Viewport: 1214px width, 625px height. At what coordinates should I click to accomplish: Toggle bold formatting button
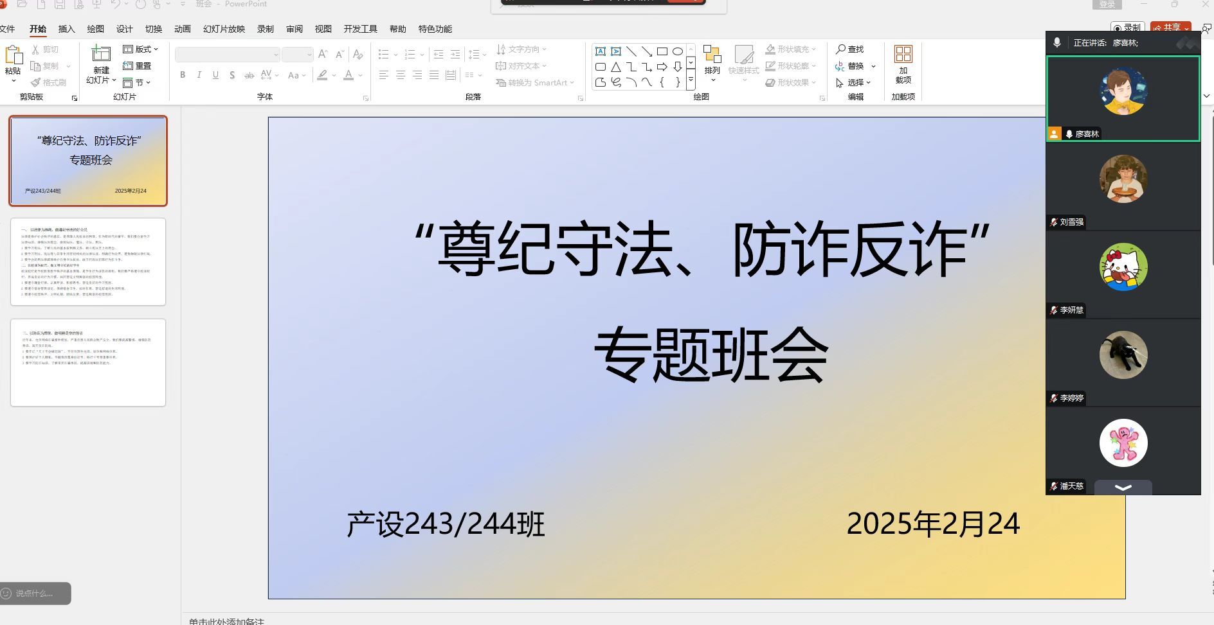click(x=183, y=75)
